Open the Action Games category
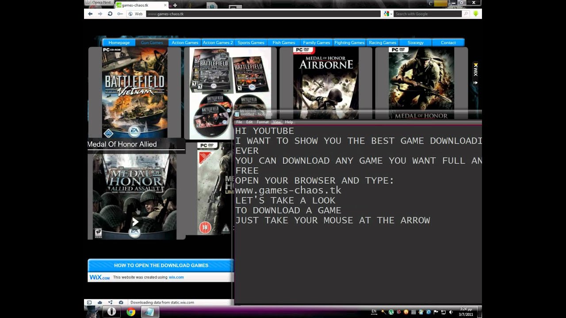The height and width of the screenshot is (318, 566). [185, 43]
